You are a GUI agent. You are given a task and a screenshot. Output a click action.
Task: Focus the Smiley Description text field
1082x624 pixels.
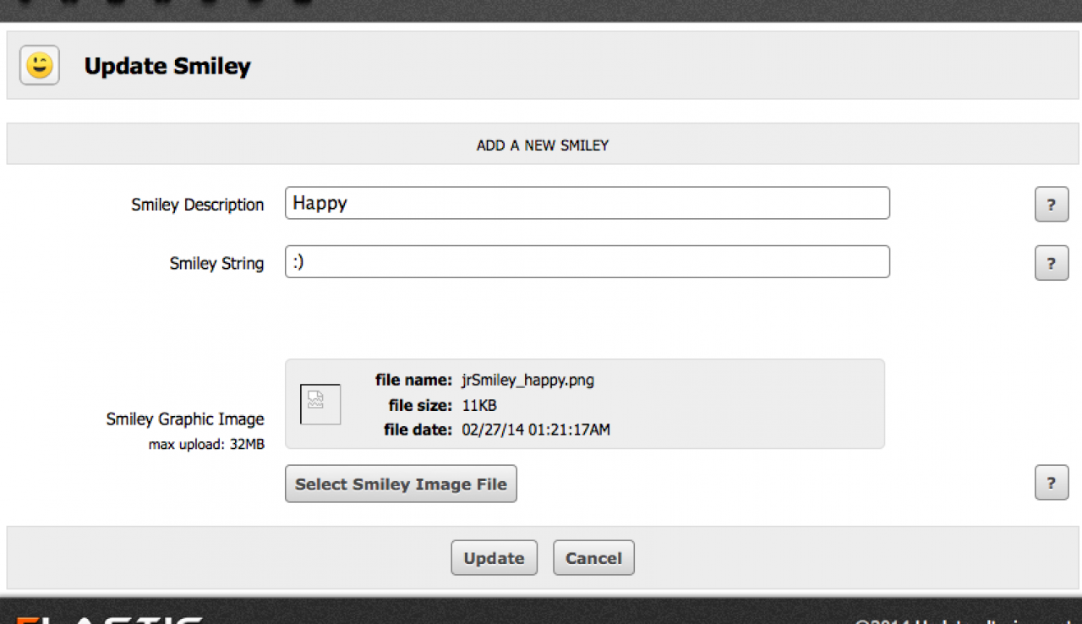tap(587, 203)
